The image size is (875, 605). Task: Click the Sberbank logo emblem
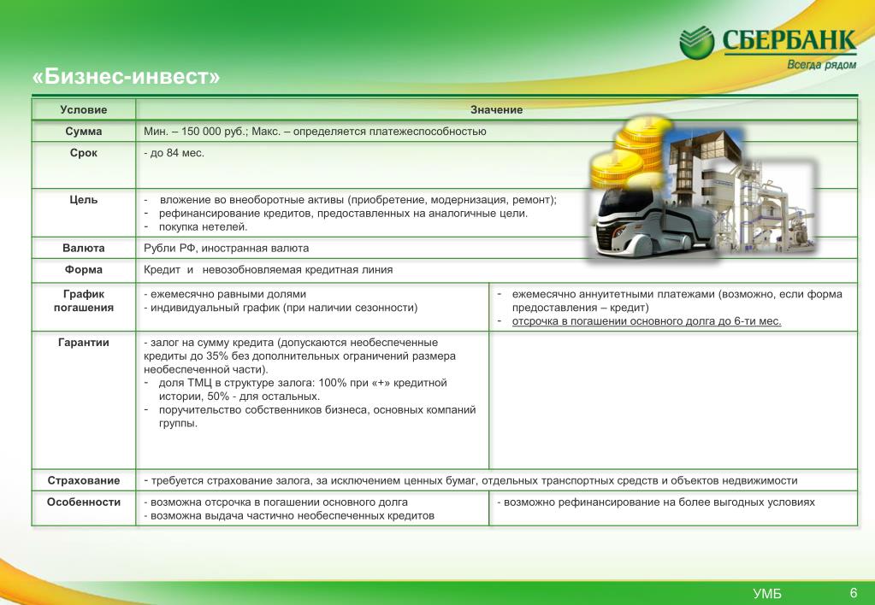(696, 42)
